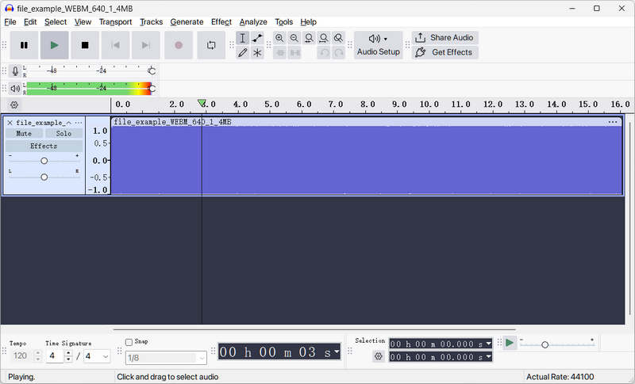Mute the file_example track
Screen dimensions: 635x384
coord(24,133)
